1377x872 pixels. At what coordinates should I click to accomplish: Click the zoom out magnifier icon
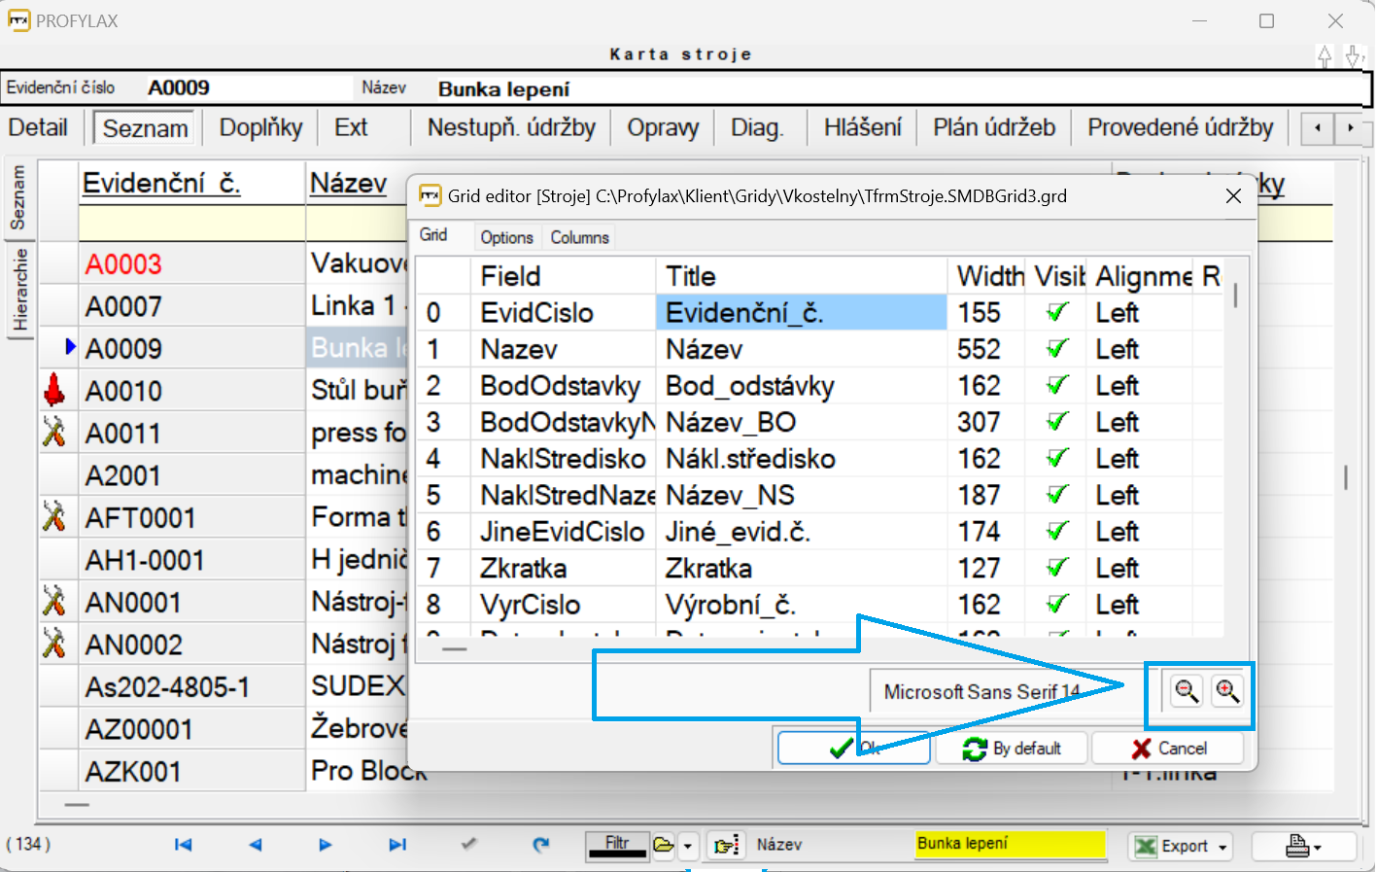(x=1187, y=691)
